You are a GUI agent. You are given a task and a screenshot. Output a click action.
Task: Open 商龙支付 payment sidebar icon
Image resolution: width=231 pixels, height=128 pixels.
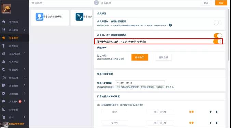4,78
